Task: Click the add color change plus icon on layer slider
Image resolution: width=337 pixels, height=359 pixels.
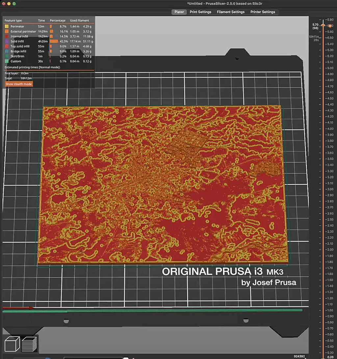Action: (329, 25)
